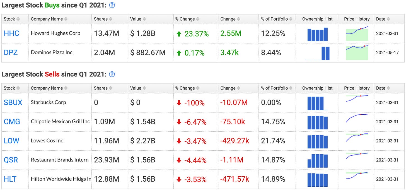
Task: Open CMG price history chart
Action: pyautogui.click(x=357, y=118)
